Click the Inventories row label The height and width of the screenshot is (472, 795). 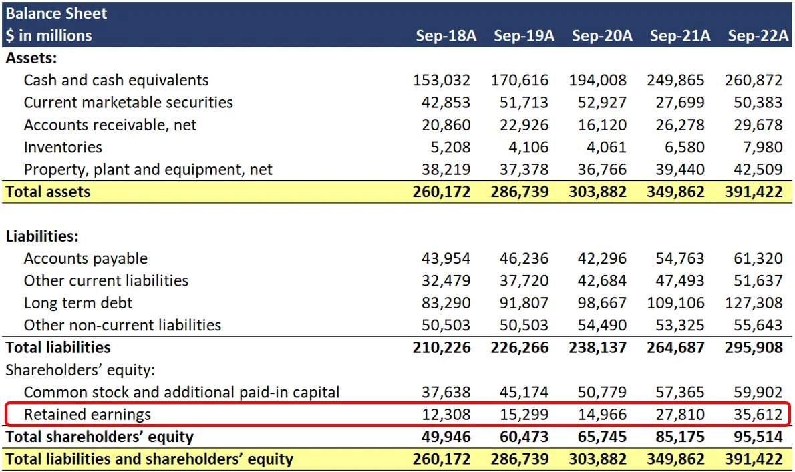point(63,147)
